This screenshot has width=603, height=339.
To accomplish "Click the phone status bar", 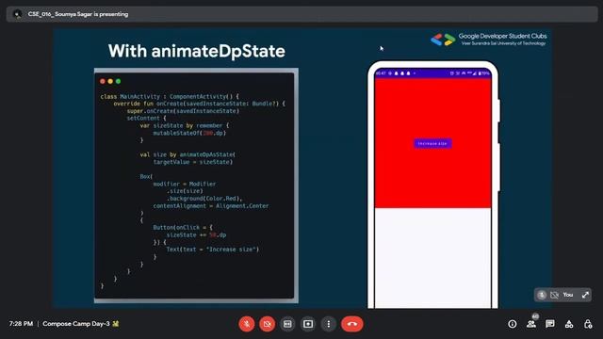I will (x=432, y=73).
